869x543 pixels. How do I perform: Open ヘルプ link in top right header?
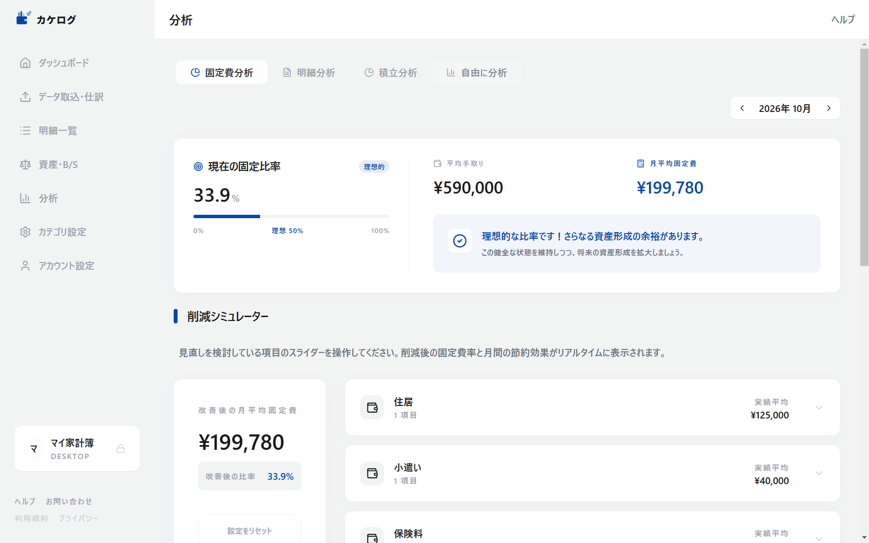843,19
